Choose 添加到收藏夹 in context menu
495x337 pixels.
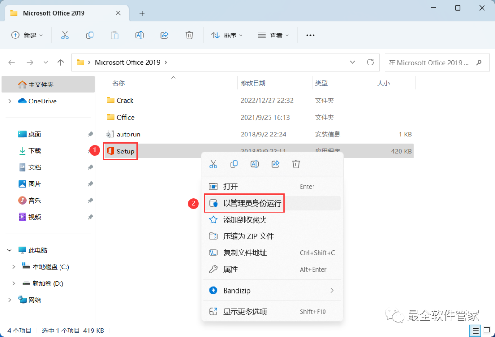pyautogui.click(x=272, y=220)
